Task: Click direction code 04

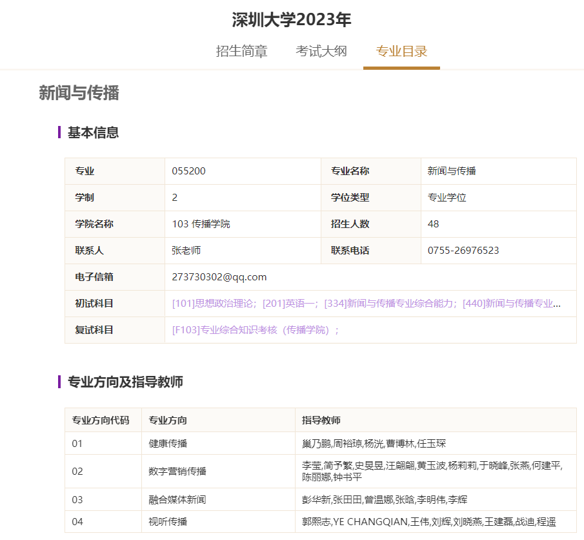Action: pos(77,522)
